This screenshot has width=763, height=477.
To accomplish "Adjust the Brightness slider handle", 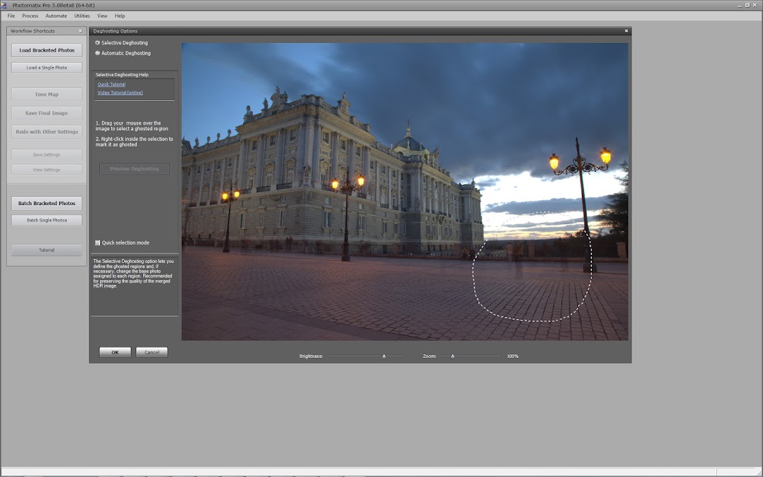I will [x=384, y=356].
